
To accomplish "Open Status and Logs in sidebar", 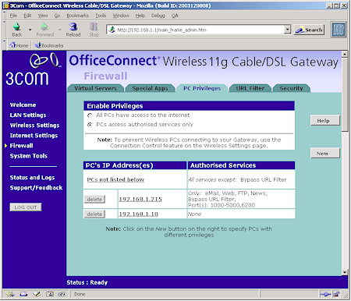I will coord(32,178).
